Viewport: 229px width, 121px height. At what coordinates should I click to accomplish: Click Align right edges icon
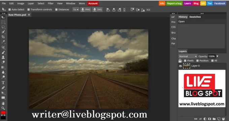pos(119,10)
